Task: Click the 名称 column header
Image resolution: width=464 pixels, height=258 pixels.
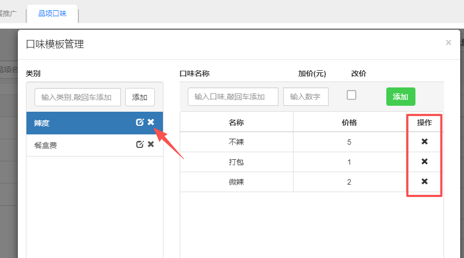Action: [236, 123]
